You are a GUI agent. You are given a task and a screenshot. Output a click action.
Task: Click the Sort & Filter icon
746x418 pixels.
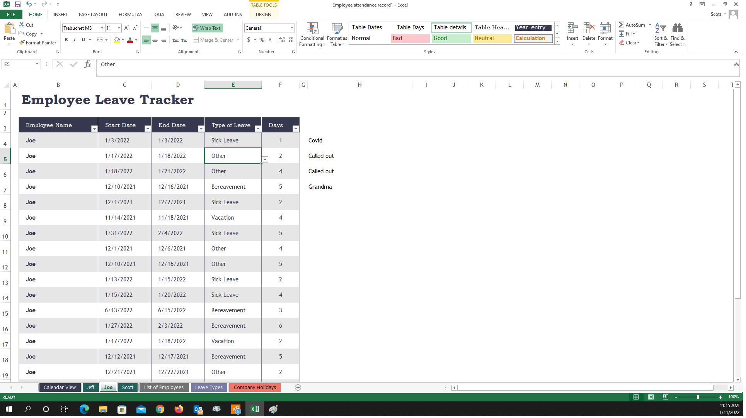(661, 29)
